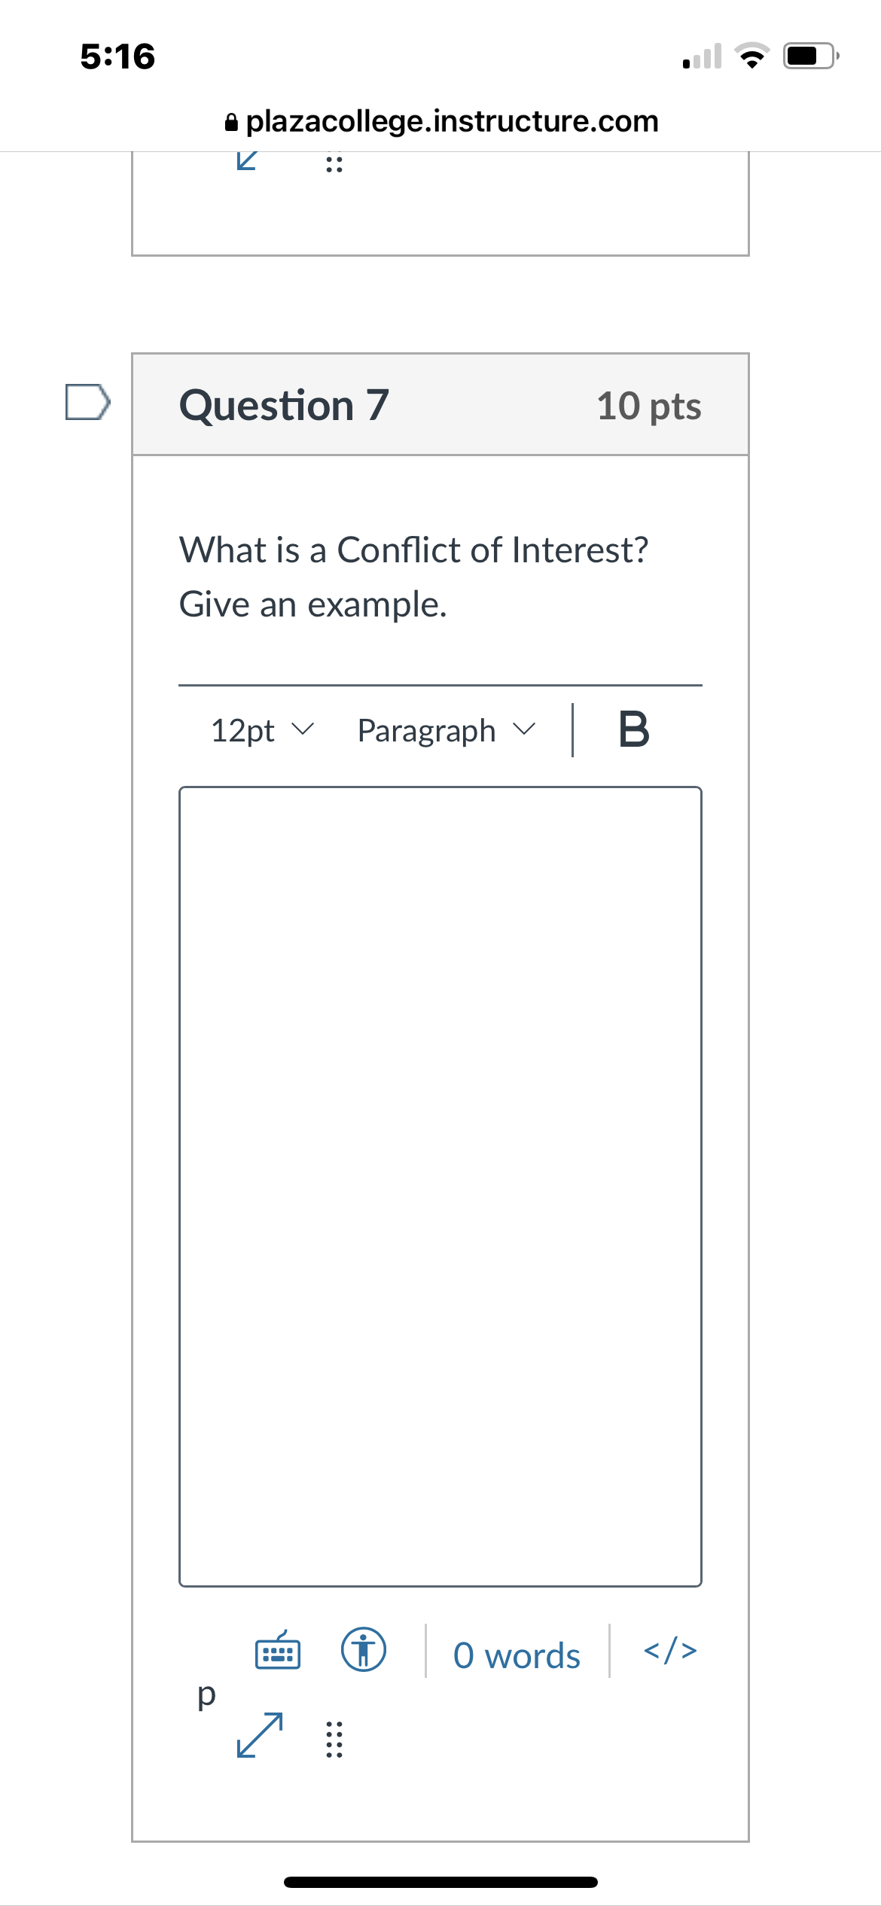
Task: Tap the lock icon beside the URL
Action: click(231, 122)
